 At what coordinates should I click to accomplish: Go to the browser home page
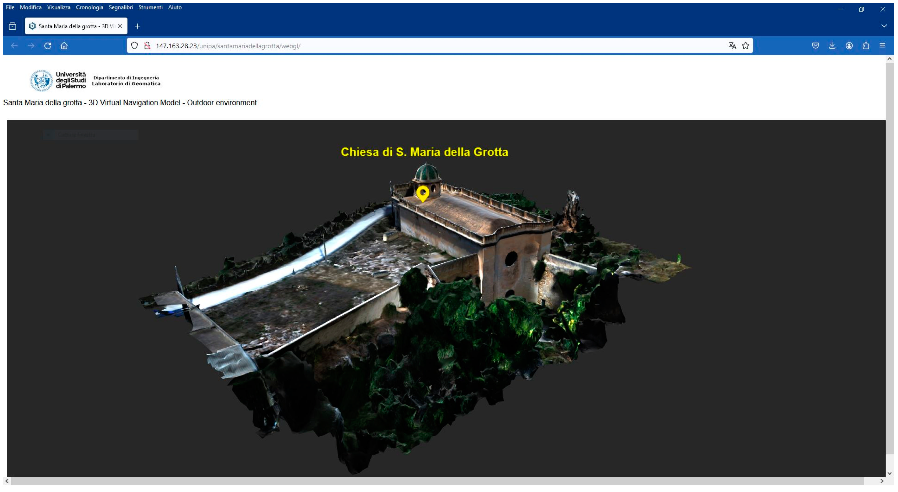pos(64,46)
